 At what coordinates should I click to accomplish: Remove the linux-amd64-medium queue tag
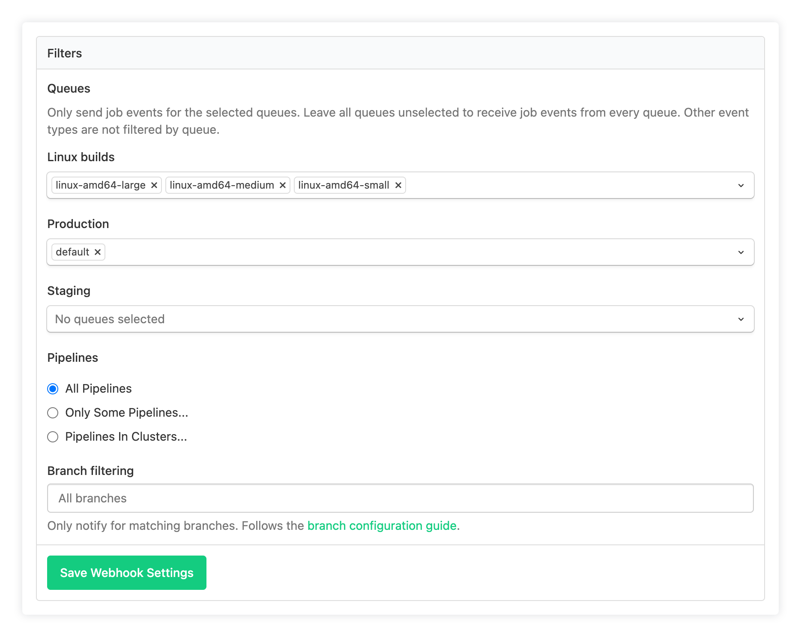[283, 185]
